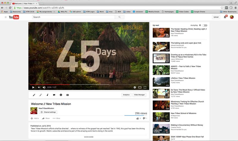Viewport: 238px width, 141px height.
Task: Open the YouTube guide hamburger menu
Action: pyautogui.click(x=6, y=17)
